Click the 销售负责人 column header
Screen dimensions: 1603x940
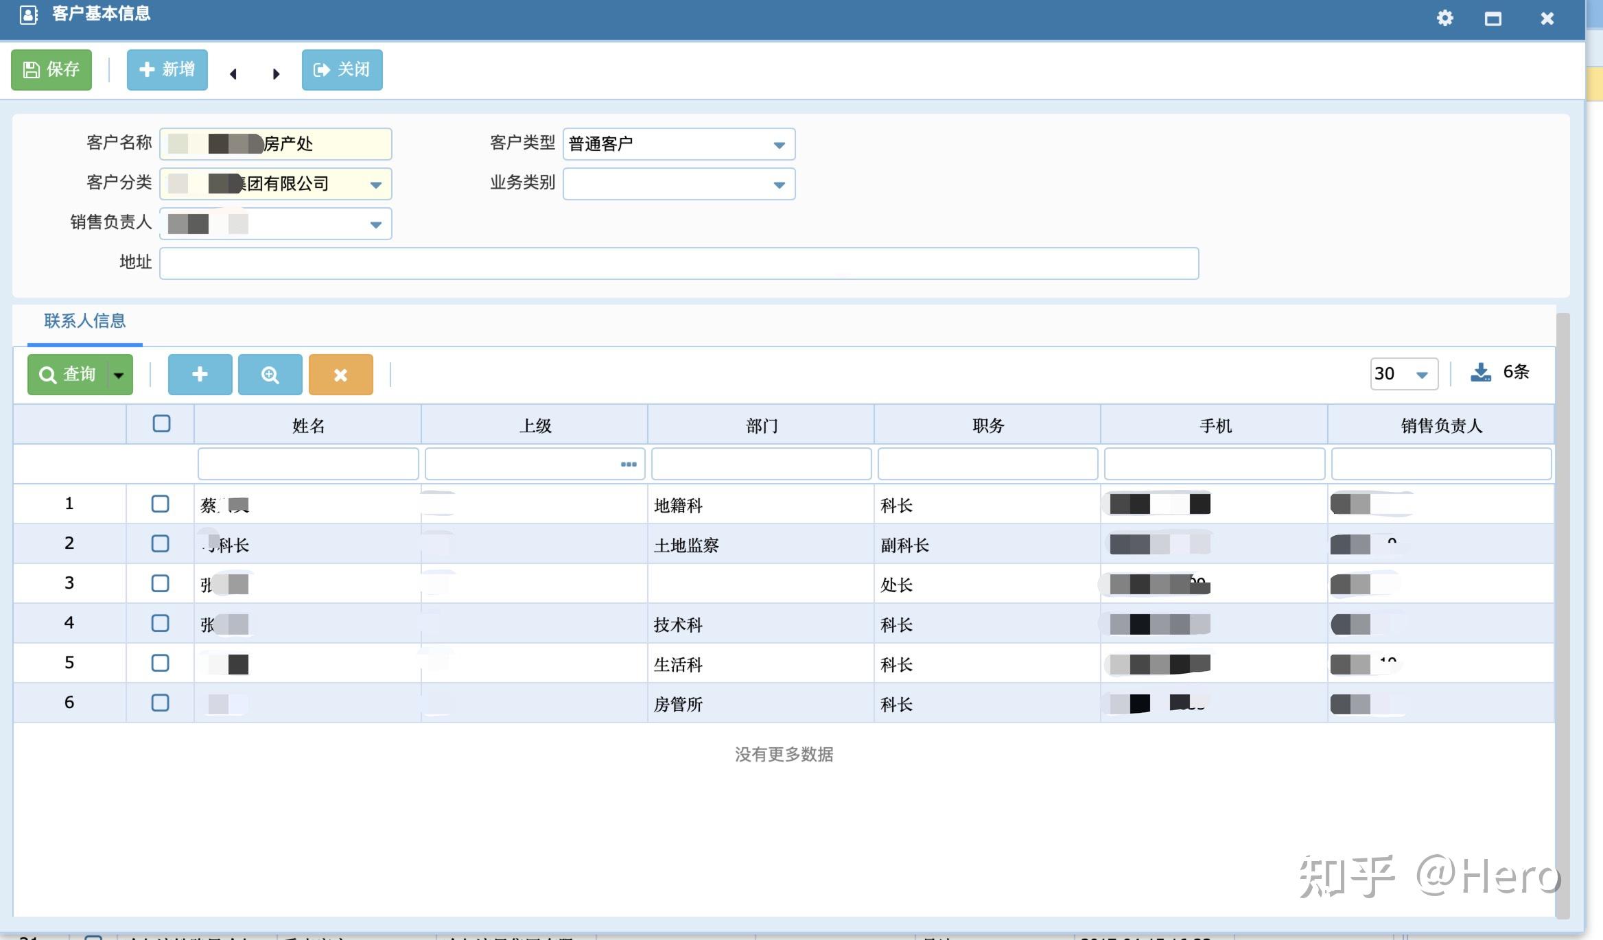tap(1441, 425)
